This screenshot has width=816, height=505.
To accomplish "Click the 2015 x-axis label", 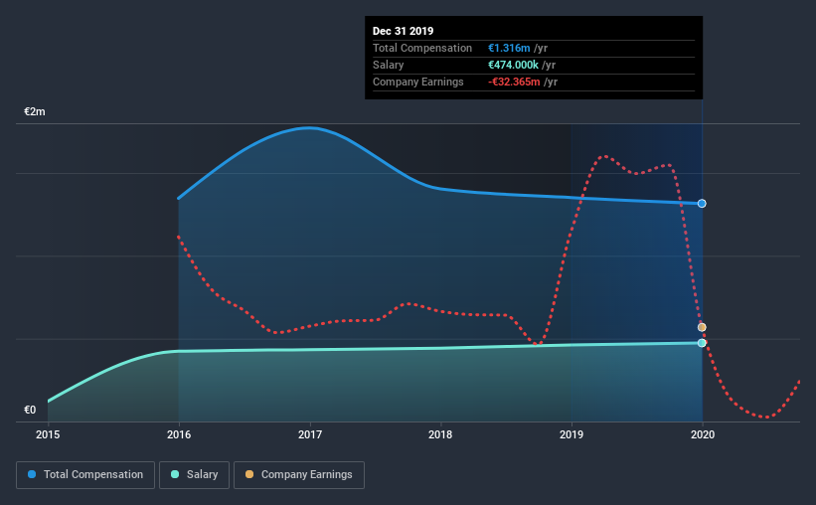I will [x=48, y=434].
